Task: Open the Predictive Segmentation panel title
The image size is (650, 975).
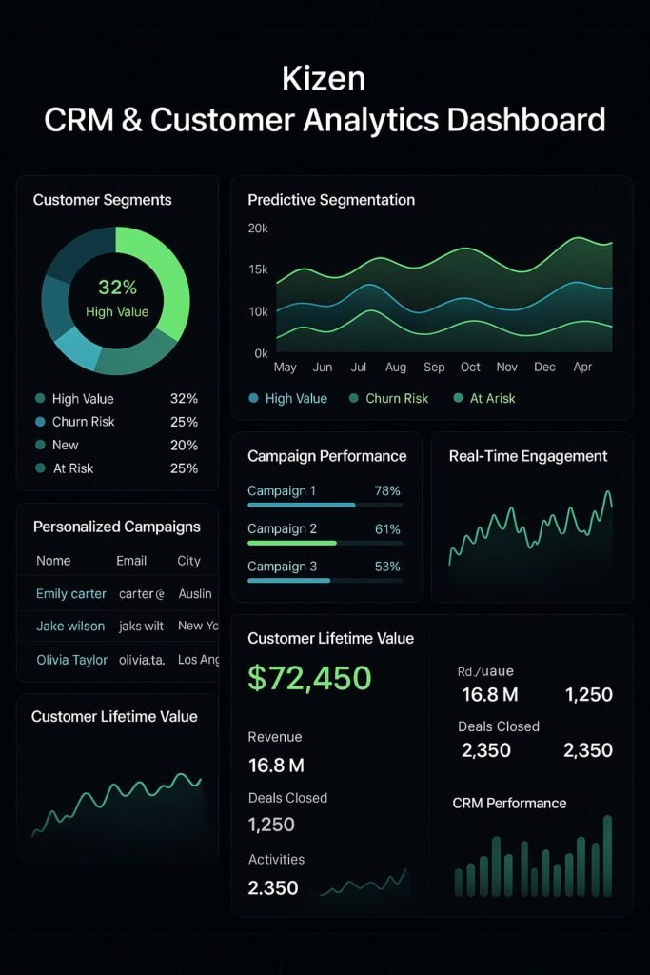Action: [331, 200]
